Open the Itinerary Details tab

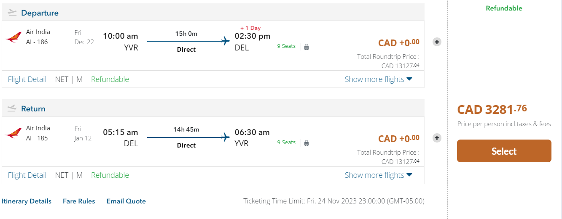point(27,201)
